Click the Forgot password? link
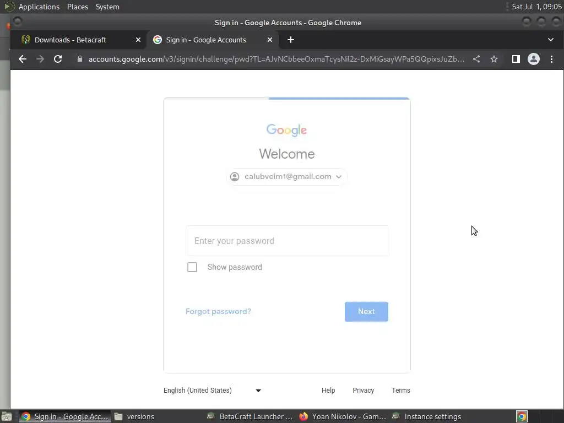Screen dimensions: 564x423 (x=218, y=312)
